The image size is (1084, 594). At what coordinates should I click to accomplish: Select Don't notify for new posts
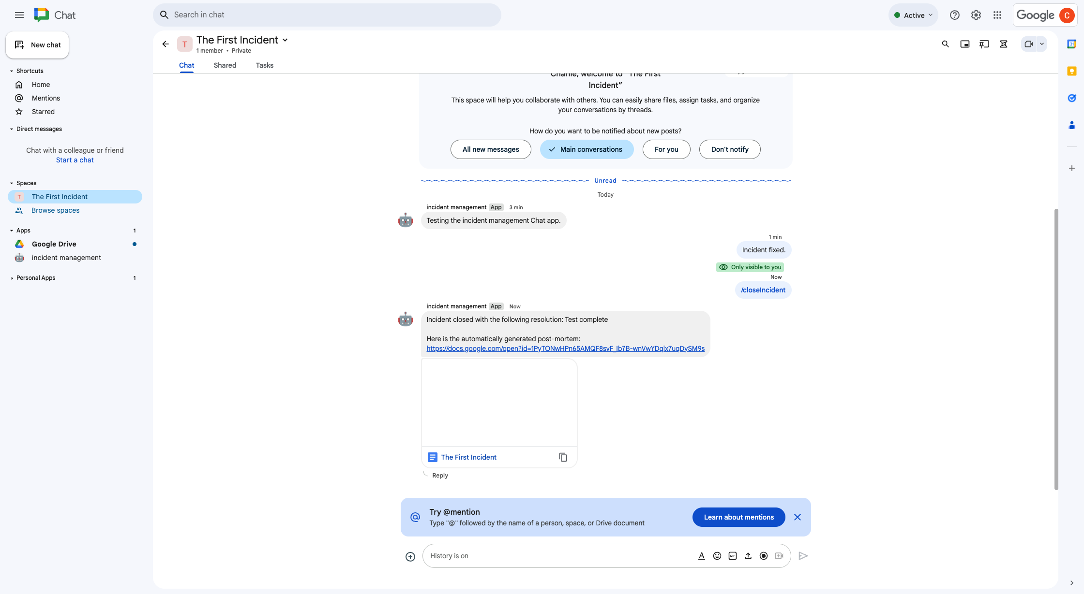(x=730, y=149)
